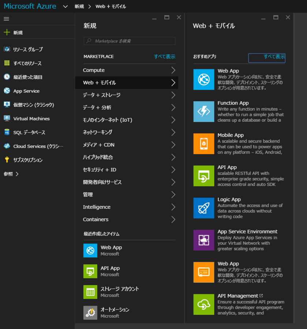Select 管理 category
This screenshot has height=329, width=307.
pos(127,194)
